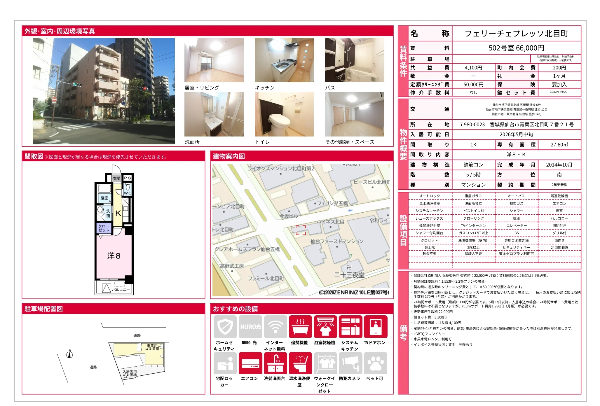Click the 洋8 room on floor plan
The width and height of the screenshot is (600, 406).
(x=114, y=256)
